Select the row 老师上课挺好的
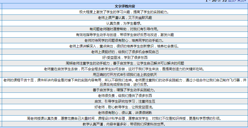The width and height of the screenshot is (248, 128). (125, 52)
